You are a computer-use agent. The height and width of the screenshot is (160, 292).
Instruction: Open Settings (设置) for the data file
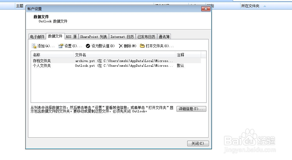[70, 46]
